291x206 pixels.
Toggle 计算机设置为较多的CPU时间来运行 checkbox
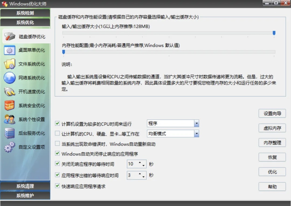tap(57, 123)
